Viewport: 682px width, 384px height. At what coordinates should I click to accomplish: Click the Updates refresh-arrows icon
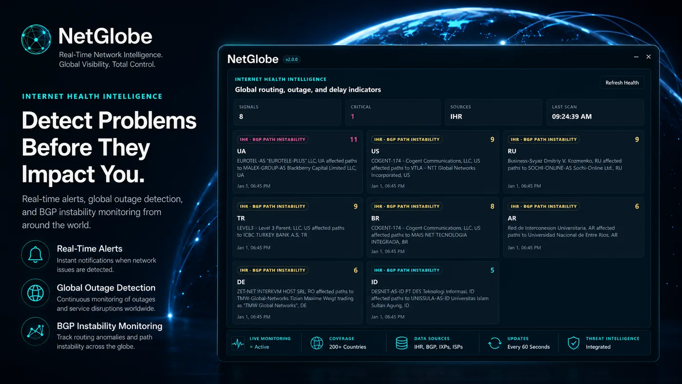(494, 343)
